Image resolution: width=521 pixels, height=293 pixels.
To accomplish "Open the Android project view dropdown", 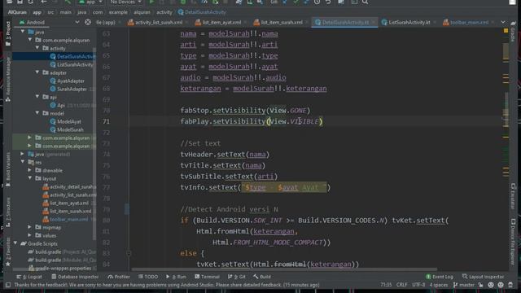I will pos(49,22).
